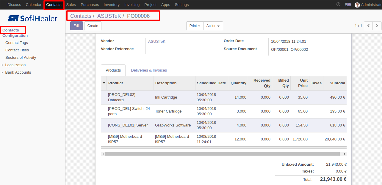Screen dimensions: 382x185
Task: Click the 1 / 1 pager counter
Action: tap(358, 26)
